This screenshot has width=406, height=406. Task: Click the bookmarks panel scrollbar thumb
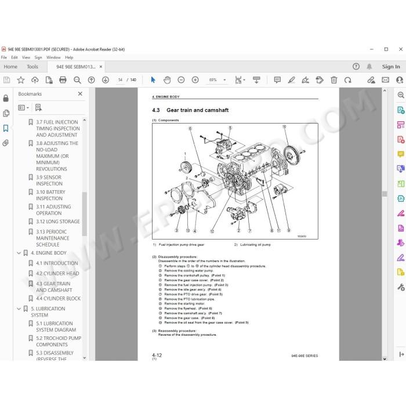(x=85, y=214)
